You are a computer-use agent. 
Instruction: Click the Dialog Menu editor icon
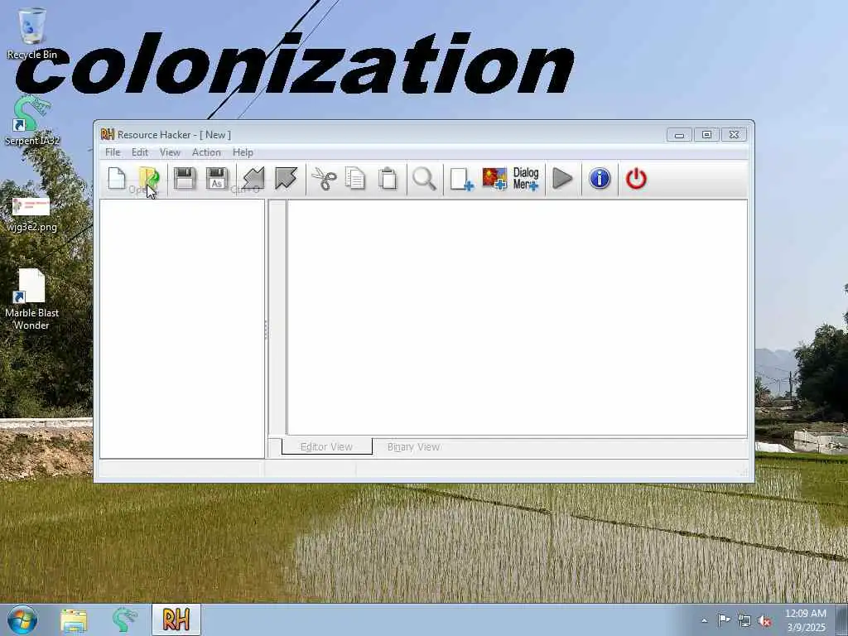[x=526, y=179]
